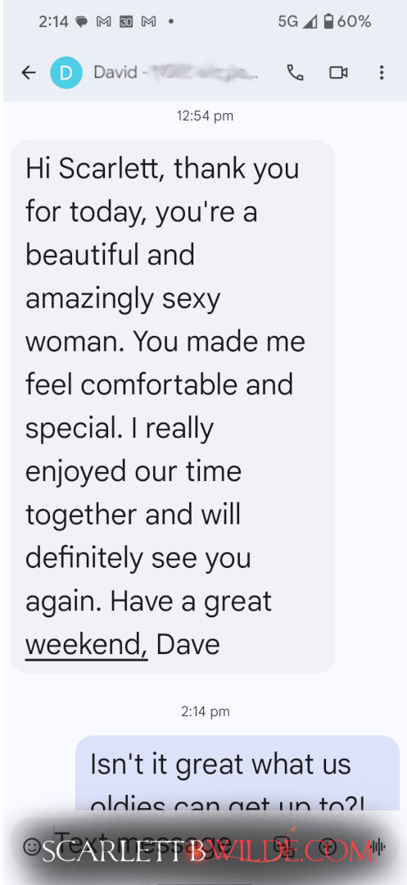
Task: Tap the 12:54 pm timestamp
Action: [205, 116]
